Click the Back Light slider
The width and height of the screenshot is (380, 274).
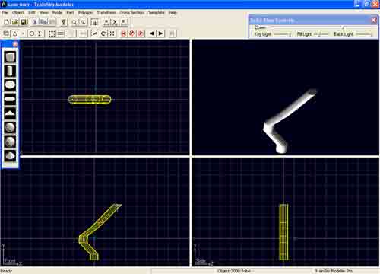click(x=364, y=34)
